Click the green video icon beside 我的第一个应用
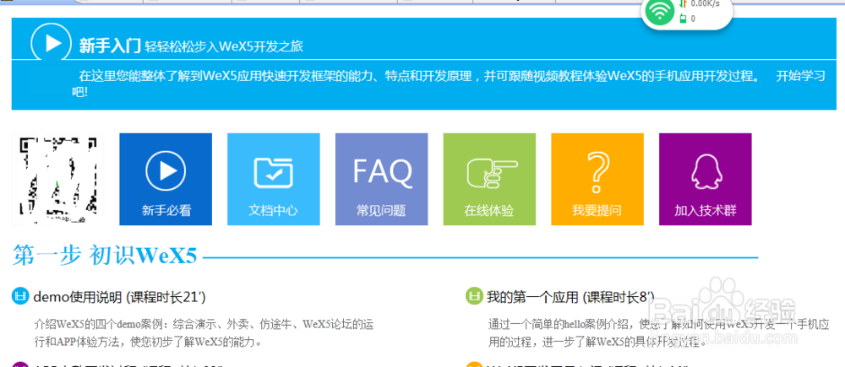This screenshot has height=367, width=845. pyautogui.click(x=474, y=296)
